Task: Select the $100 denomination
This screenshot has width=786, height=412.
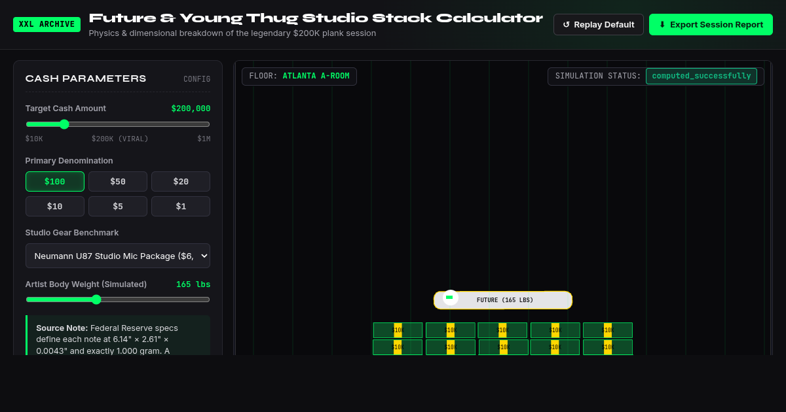Action: click(x=55, y=181)
